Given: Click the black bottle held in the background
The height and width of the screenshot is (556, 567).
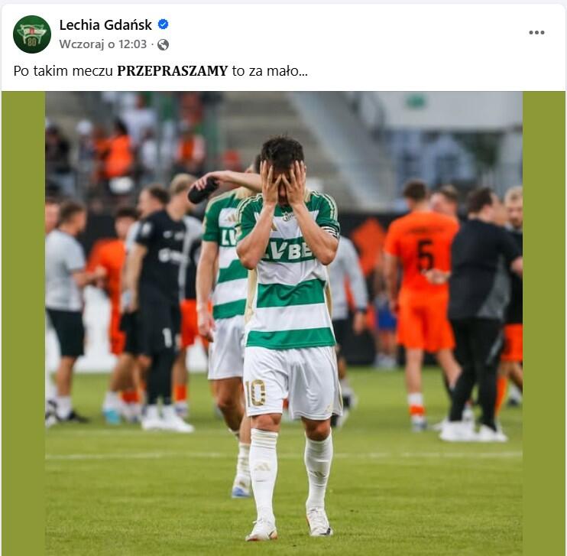Looking at the screenshot, I should tap(202, 191).
